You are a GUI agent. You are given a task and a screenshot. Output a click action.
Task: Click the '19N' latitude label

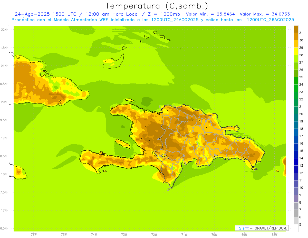pyautogui.click(x=4, y=138)
